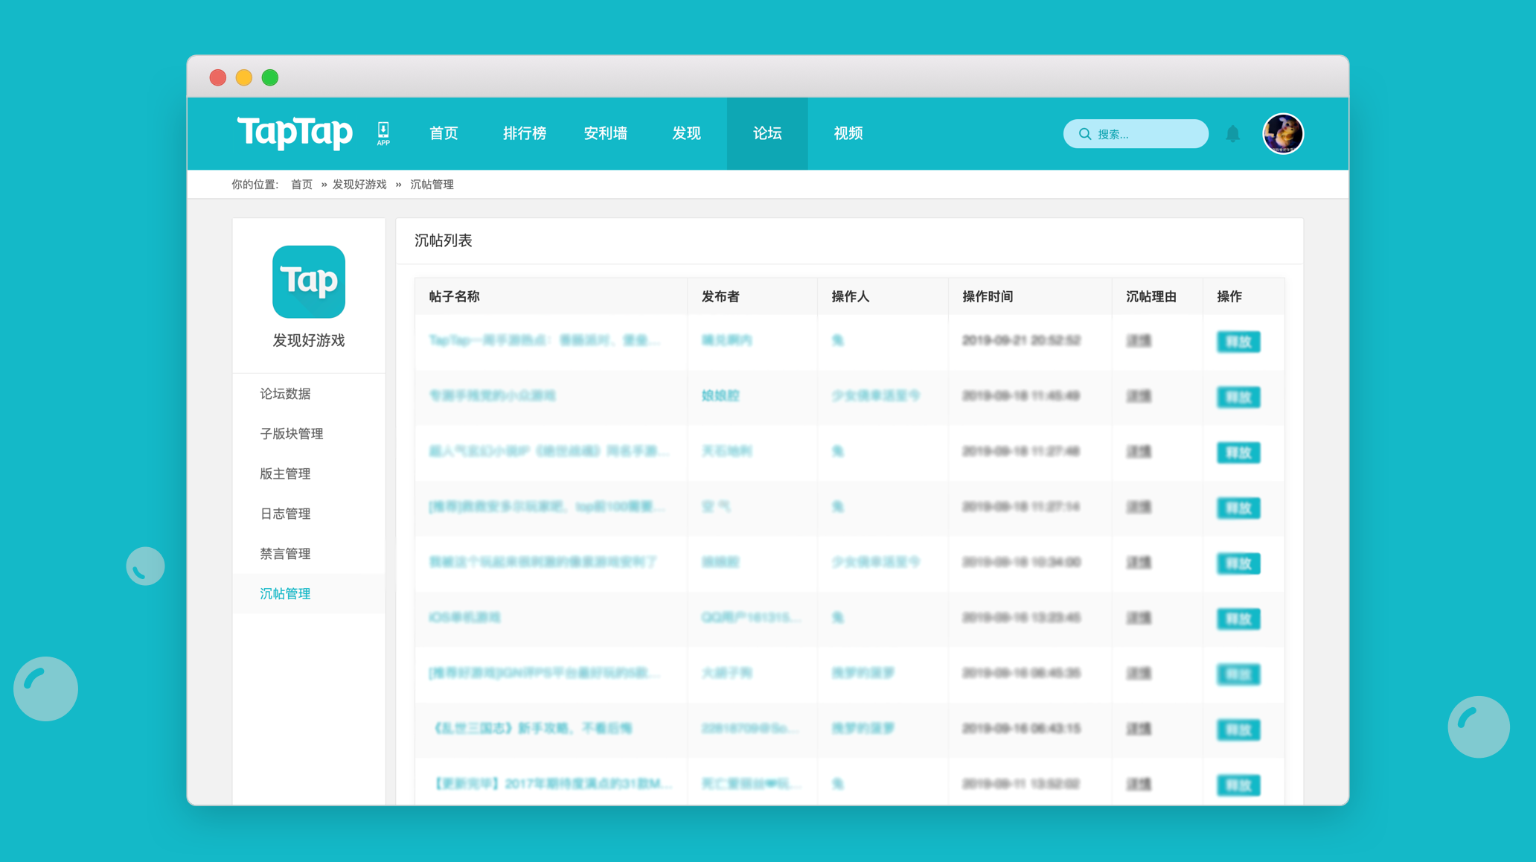Focus the 搜索 search field
1536x862 pixels.
point(1136,134)
